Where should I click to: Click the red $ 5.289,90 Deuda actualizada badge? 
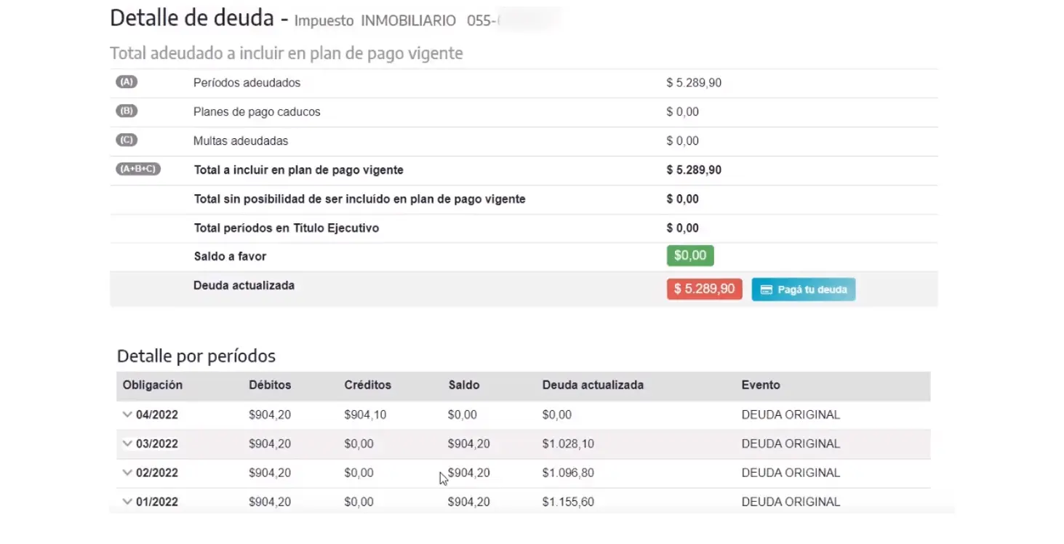coord(703,289)
